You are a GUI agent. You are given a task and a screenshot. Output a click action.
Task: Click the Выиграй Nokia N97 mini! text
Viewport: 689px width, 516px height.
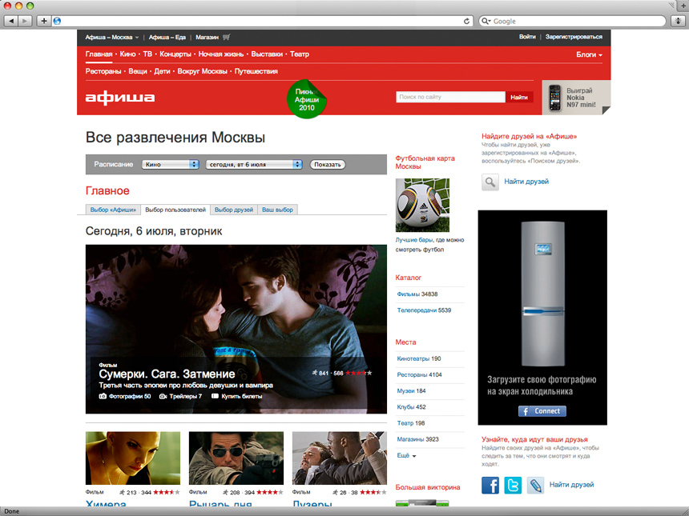(581, 98)
